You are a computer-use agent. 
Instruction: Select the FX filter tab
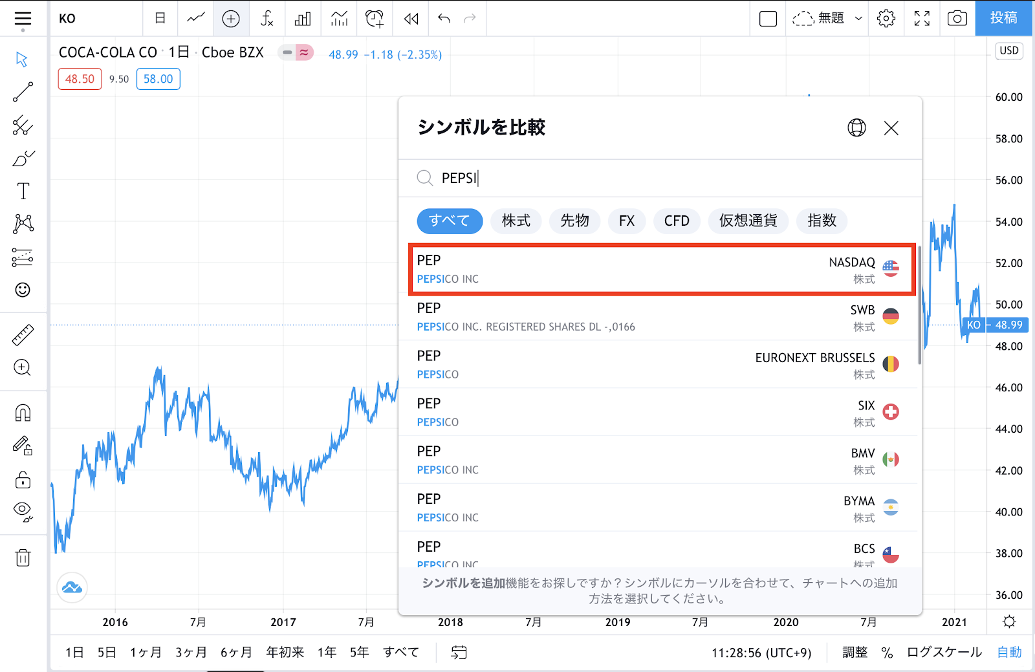[627, 221]
